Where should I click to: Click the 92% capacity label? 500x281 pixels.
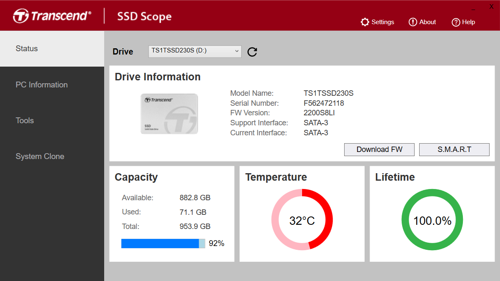click(217, 244)
